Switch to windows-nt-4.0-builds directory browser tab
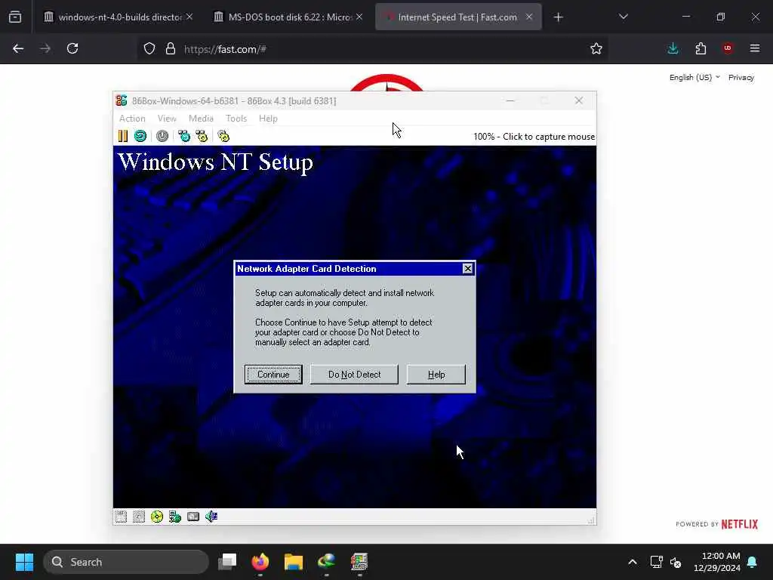Viewport: 773px width, 580px height. (x=119, y=17)
